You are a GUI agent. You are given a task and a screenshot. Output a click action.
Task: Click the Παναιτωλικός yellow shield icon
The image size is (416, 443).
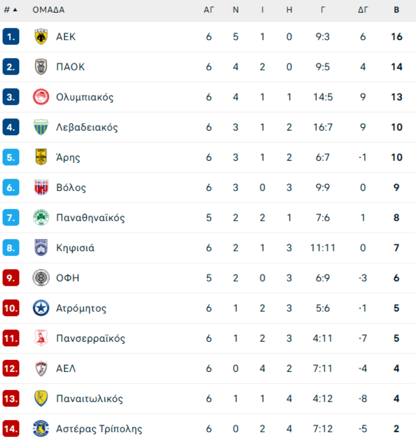click(x=41, y=399)
